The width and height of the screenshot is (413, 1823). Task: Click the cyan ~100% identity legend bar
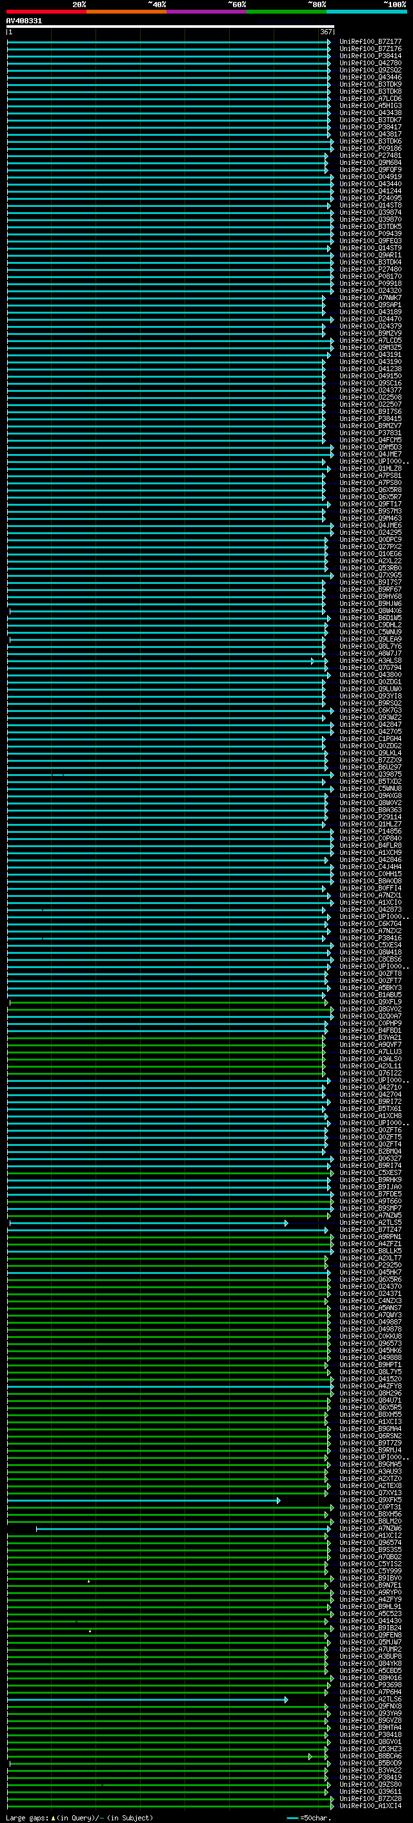pyautogui.click(x=367, y=12)
